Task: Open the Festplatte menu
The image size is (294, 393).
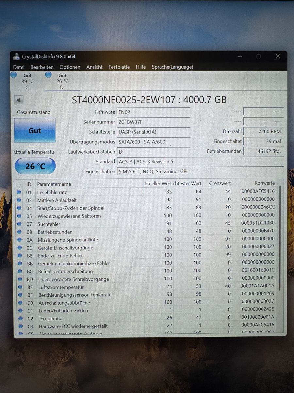Action: click(119, 67)
